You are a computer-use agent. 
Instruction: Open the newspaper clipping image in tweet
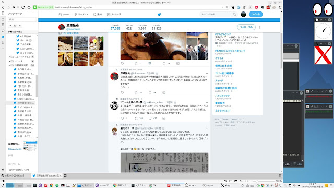tap(164, 162)
